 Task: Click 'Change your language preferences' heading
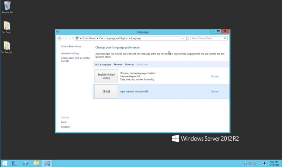[x=117, y=47]
